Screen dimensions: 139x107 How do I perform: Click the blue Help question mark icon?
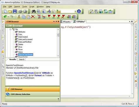[x=79, y=11]
